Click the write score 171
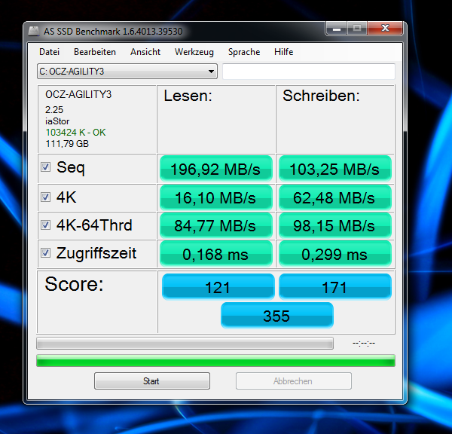Screen dimensions: 452x434 pos(335,287)
